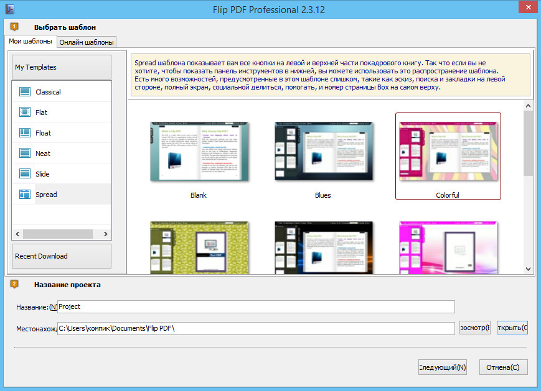
Task: Select the Classical label in template list
Action: (48, 92)
